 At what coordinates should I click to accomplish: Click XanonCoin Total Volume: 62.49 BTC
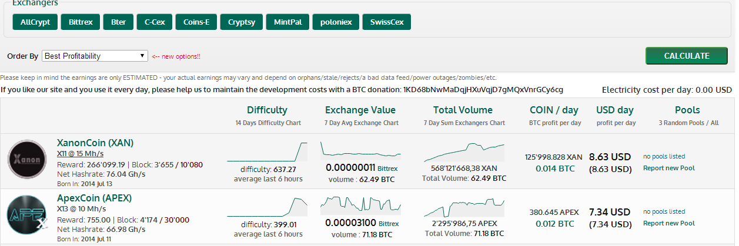[x=464, y=177]
